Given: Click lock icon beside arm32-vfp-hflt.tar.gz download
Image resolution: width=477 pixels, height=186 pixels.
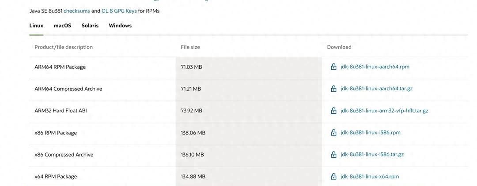Looking at the screenshot, I should (334, 111).
